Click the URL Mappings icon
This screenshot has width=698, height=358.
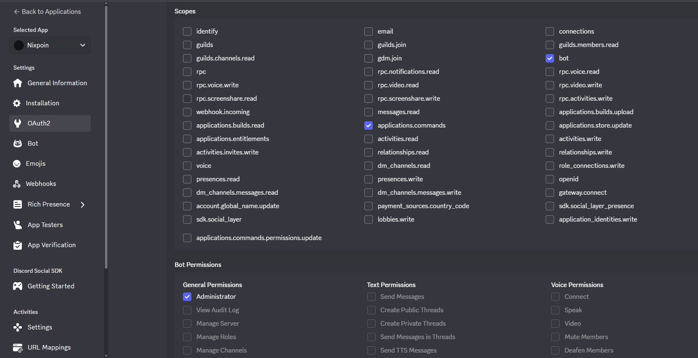[x=18, y=348]
